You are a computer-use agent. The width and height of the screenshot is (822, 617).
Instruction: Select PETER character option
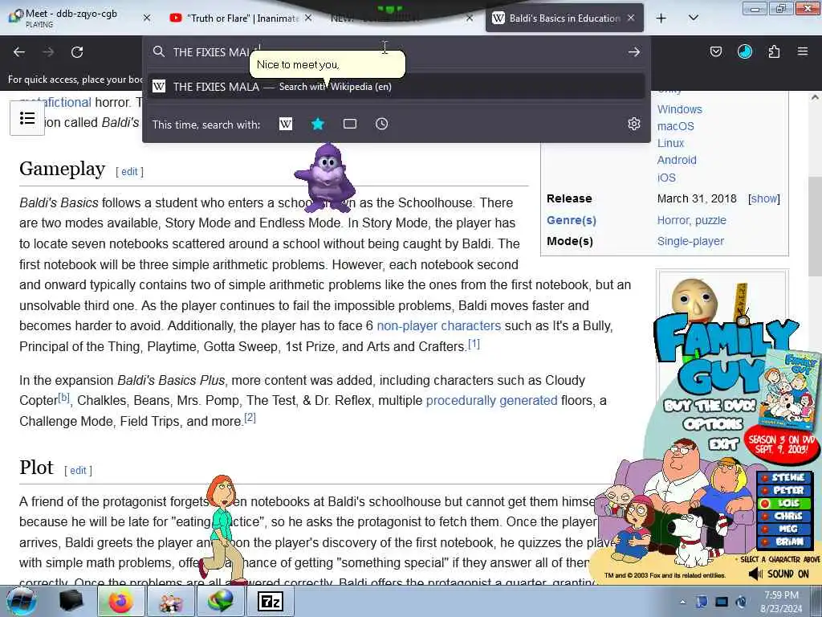coord(785,491)
